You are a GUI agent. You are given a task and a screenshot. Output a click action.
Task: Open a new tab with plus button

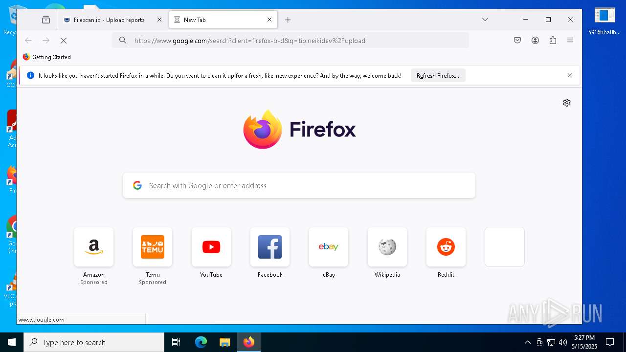coord(288,20)
